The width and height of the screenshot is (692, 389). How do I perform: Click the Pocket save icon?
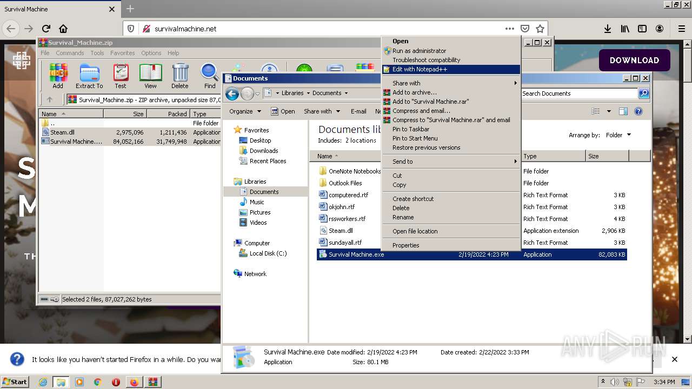[x=524, y=29]
